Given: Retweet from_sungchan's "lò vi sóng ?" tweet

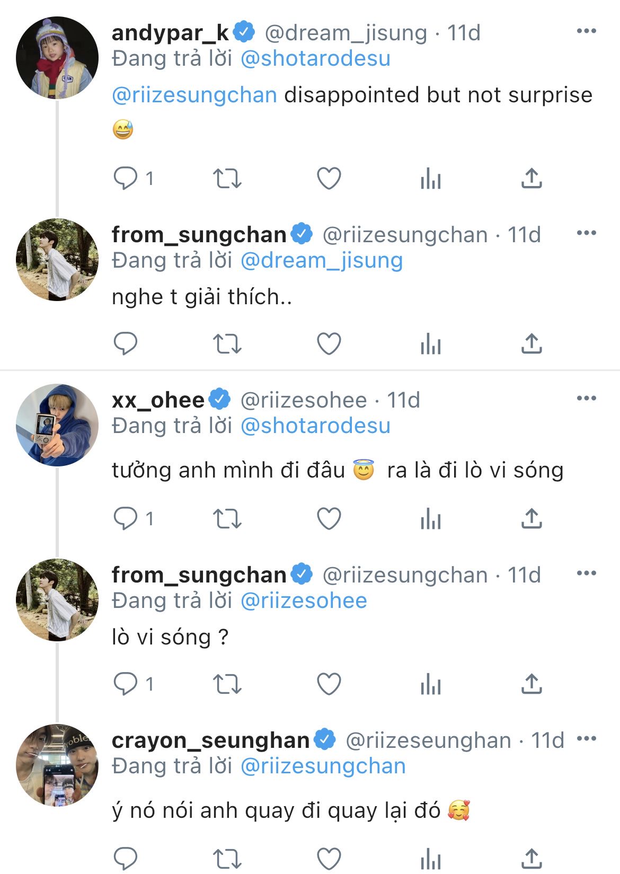Looking at the screenshot, I should [227, 684].
